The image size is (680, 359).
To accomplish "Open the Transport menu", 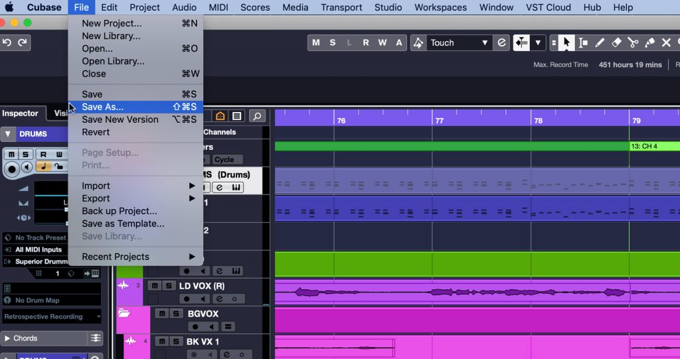I will pos(341,7).
